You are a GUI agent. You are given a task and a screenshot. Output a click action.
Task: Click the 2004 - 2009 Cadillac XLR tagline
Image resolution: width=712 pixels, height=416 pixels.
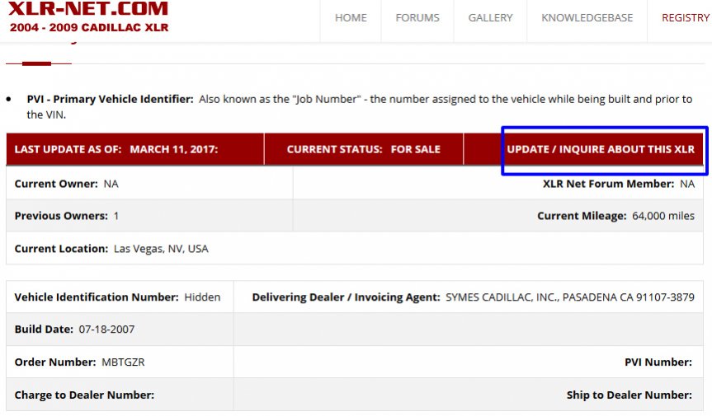coord(89,27)
